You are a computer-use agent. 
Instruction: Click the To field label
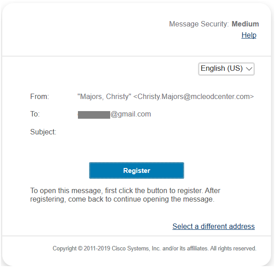(x=35, y=114)
